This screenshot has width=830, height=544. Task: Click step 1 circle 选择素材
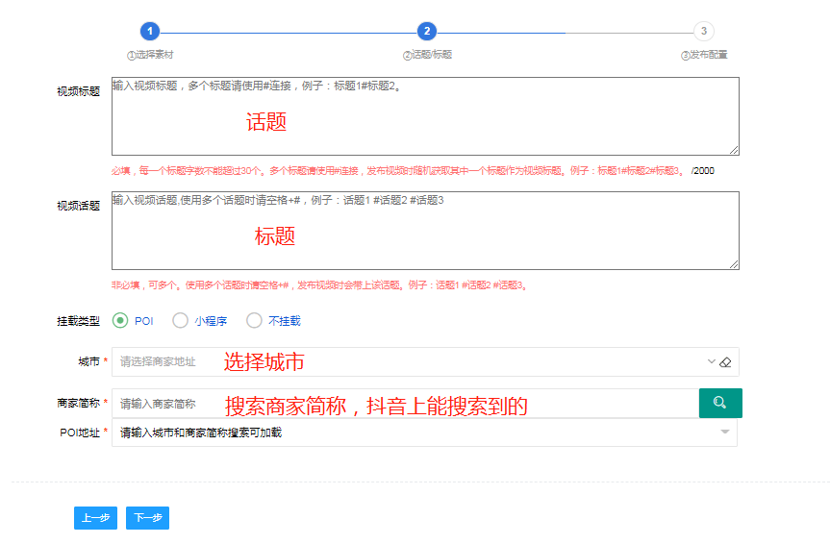point(149,32)
